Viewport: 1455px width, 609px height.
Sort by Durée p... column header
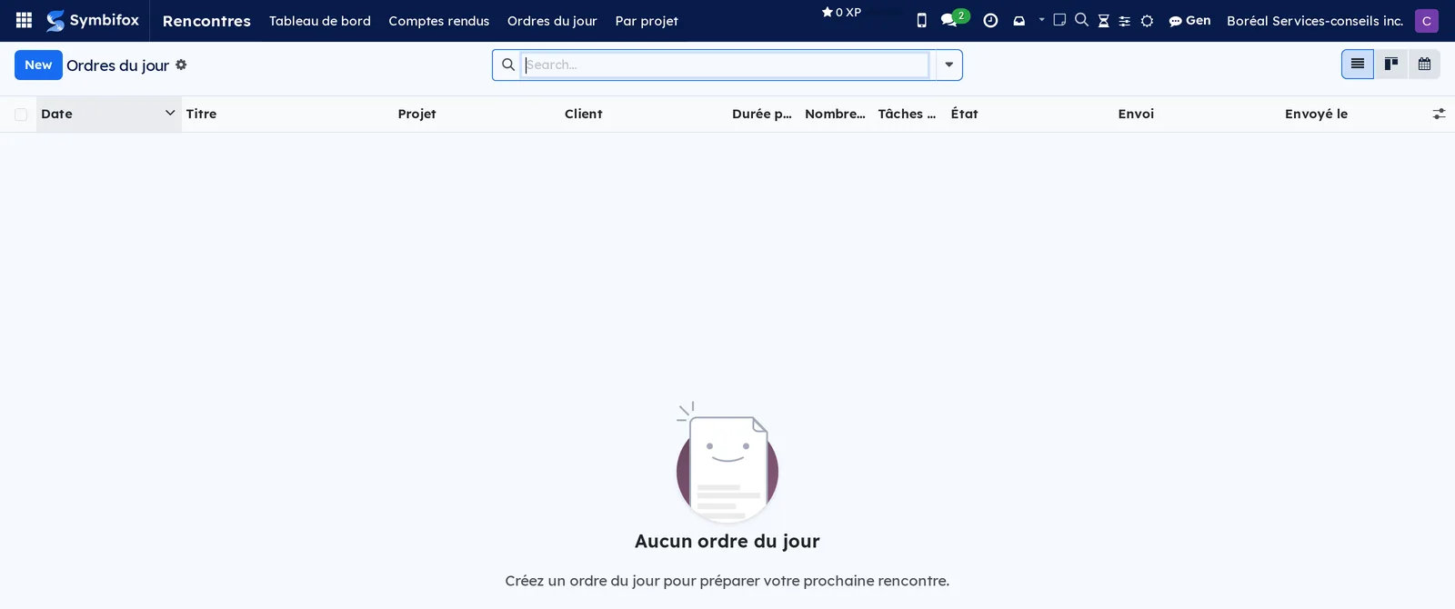click(x=762, y=114)
